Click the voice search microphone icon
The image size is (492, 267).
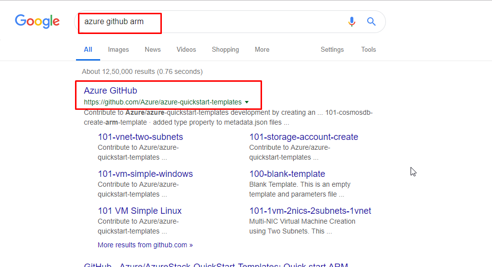pyautogui.click(x=352, y=22)
